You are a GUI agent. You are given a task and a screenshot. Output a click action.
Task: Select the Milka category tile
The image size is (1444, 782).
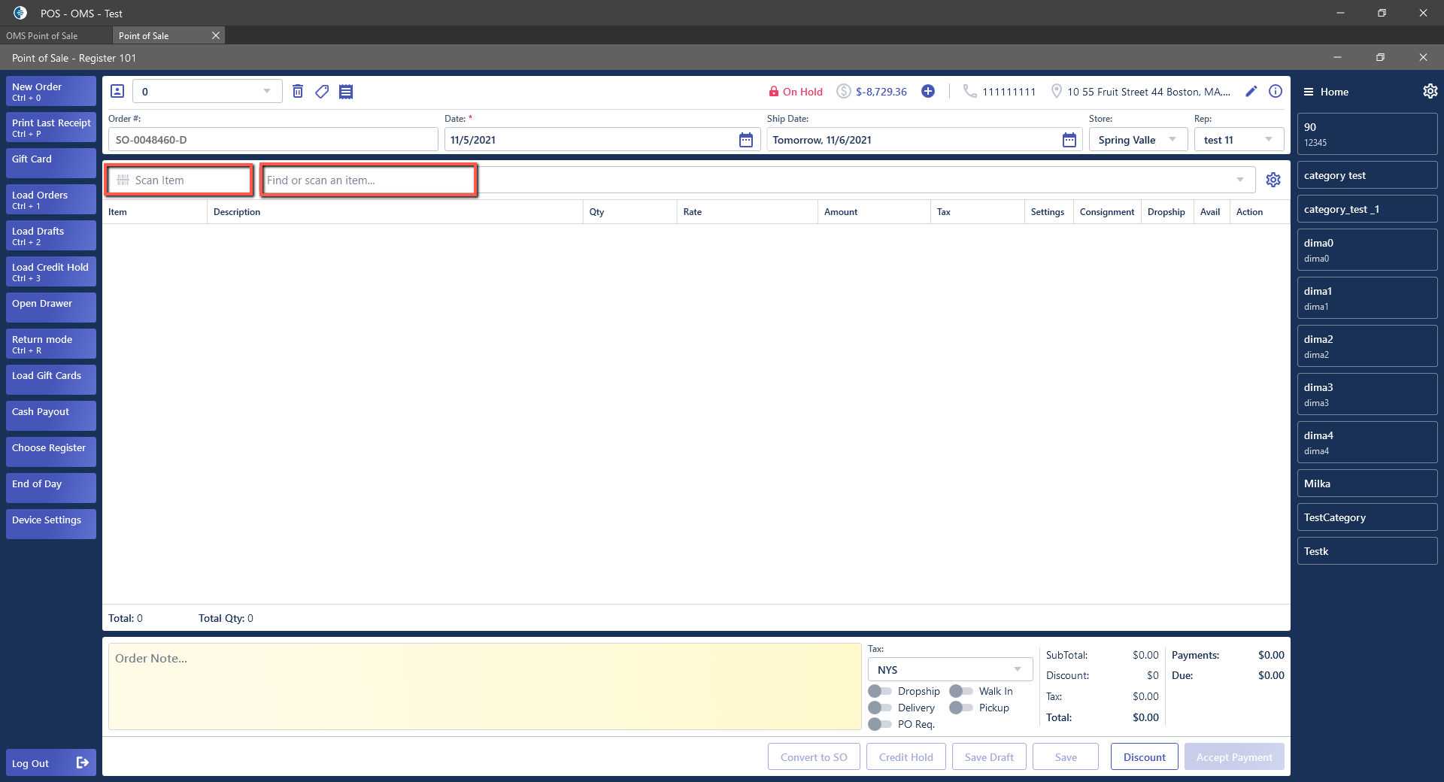point(1367,483)
